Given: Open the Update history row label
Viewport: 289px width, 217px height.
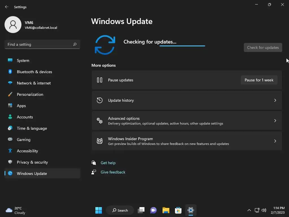Looking at the screenshot, I should [121, 100].
